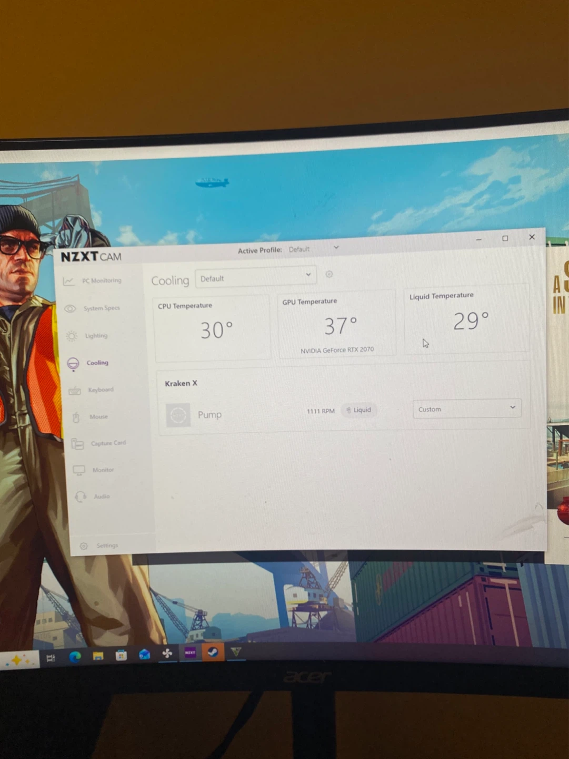Click the fan app icon in taskbar
The width and height of the screenshot is (569, 759).
pos(167,654)
